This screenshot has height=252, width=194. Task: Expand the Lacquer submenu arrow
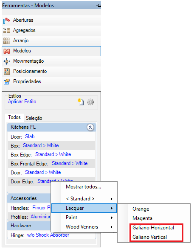click(112, 209)
